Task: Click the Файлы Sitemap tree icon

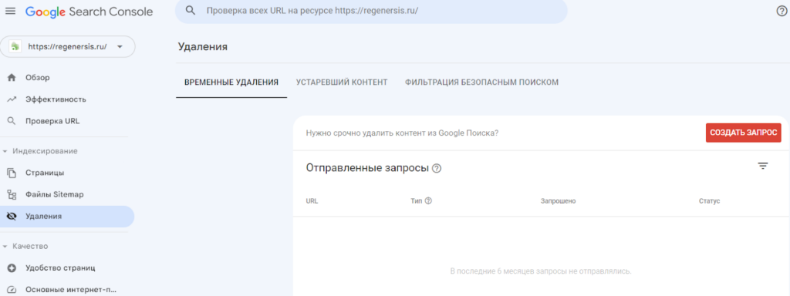Action: click(x=12, y=194)
